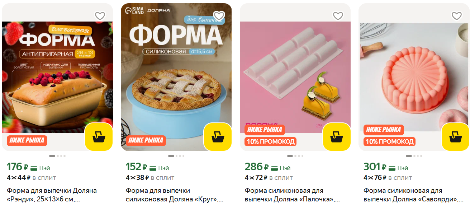Open the «Савоярди» silicone form title link

pos(412,195)
